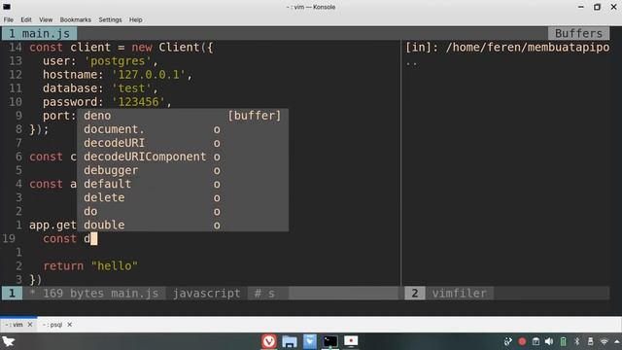Image resolution: width=622 pixels, height=350 pixels.
Task: Click '169 bytes main.js' in status line
Action: coord(100,294)
